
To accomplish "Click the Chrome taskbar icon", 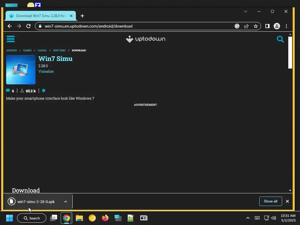I will pos(67,218).
